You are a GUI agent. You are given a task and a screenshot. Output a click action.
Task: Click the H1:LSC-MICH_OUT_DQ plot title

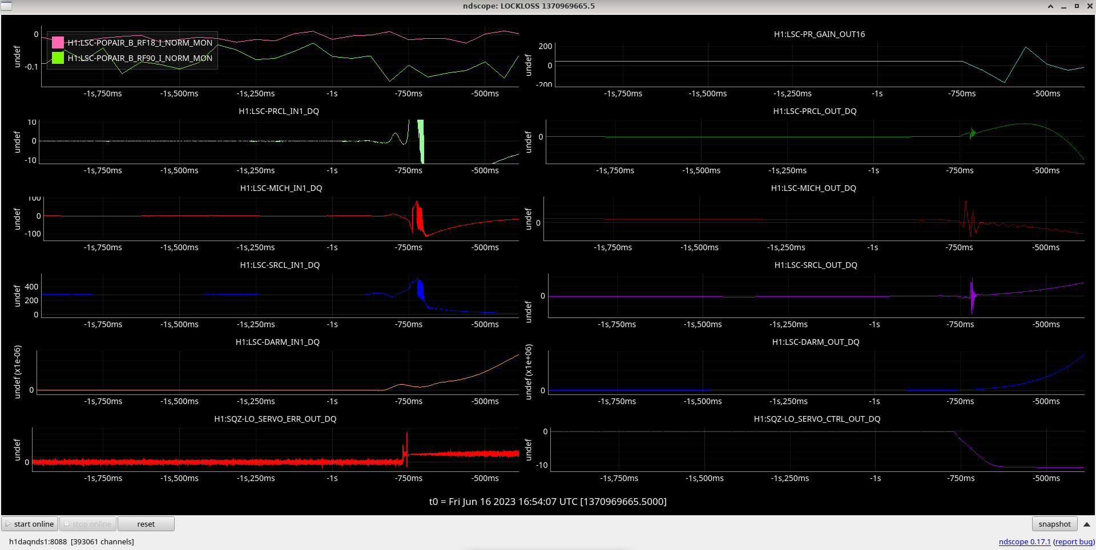[813, 188]
